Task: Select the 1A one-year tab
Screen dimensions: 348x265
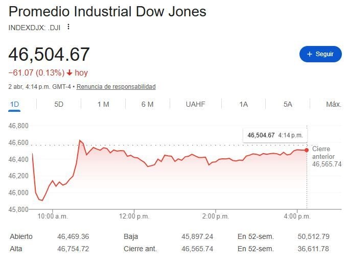Action: coord(243,104)
